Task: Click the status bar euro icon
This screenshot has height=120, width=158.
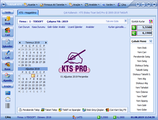Action: (115, 117)
